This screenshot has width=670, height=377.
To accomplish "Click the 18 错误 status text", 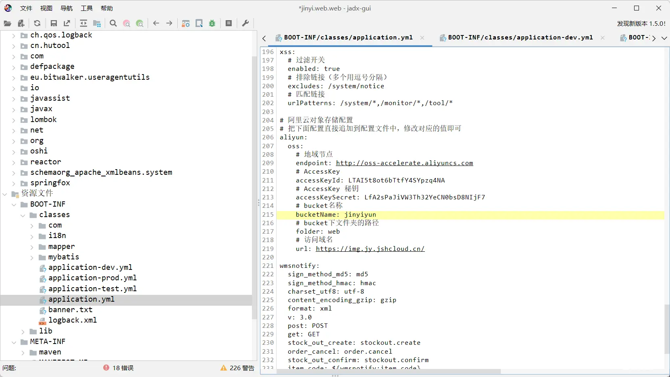I will (123, 368).
